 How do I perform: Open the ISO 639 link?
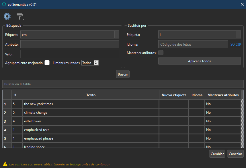[235, 45]
